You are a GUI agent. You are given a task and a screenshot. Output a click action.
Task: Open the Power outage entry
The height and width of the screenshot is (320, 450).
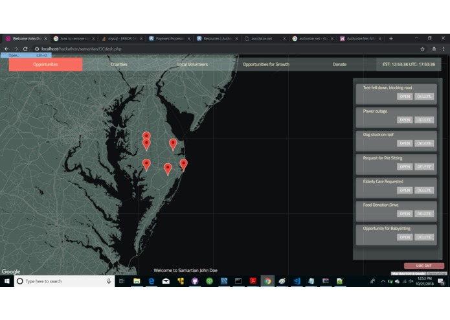tap(405, 120)
